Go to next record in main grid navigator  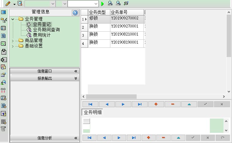tap(123, 104)
